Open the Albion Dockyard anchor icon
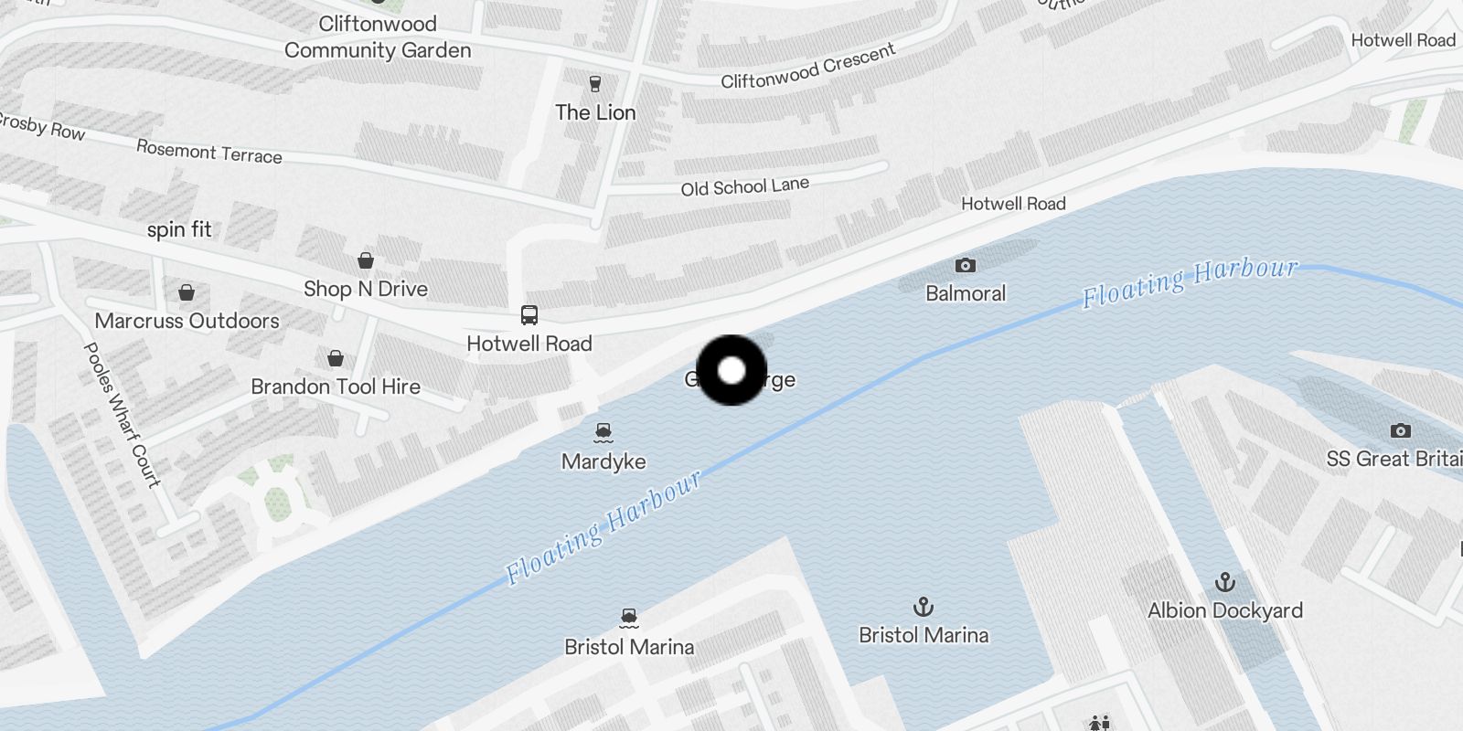 pyautogui.click(x=1225, y=582)
